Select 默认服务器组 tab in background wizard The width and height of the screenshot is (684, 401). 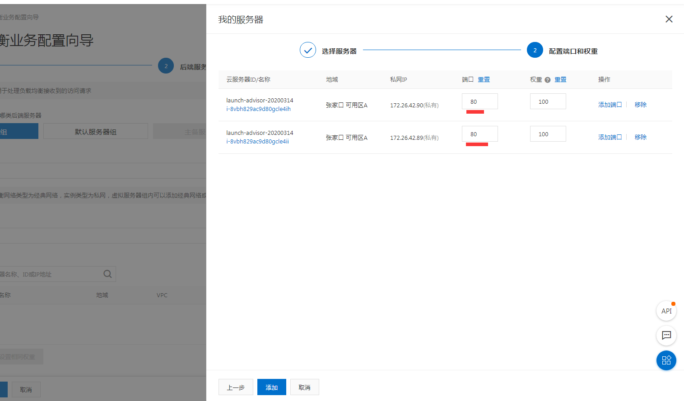coord(96,131)
